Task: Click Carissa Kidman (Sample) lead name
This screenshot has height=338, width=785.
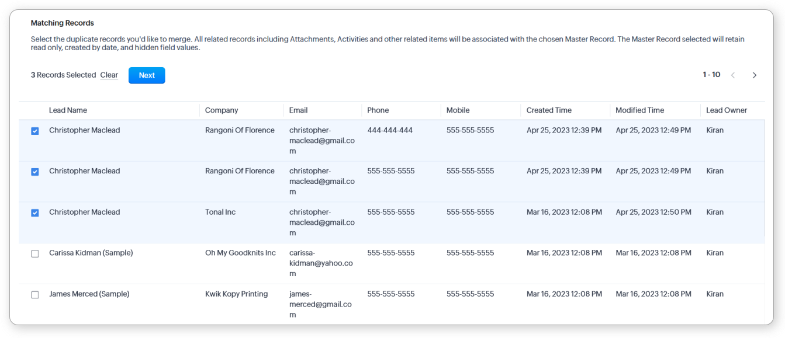Action: (91, 253)
